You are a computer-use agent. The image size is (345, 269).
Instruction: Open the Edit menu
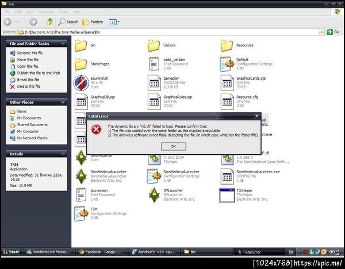pos(18,12)
